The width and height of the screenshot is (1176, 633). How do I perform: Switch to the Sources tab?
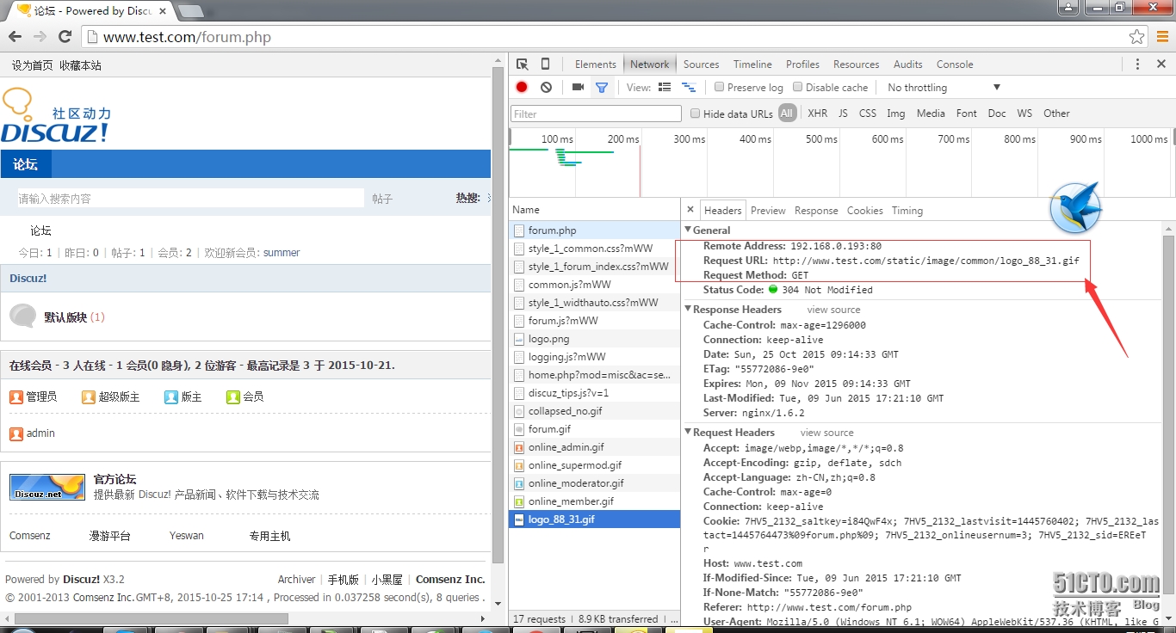pyautogui.click(x=702, y=65)
